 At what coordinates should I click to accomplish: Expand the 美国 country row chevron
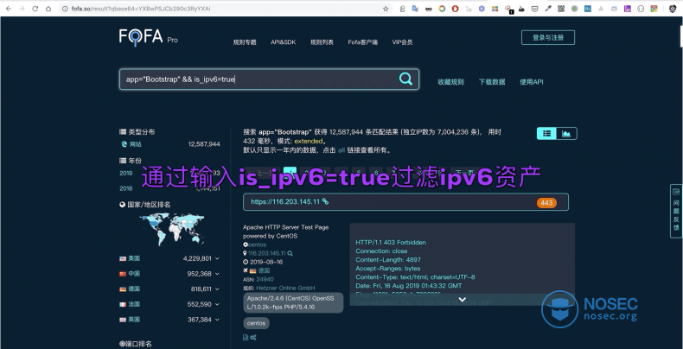pos(217,258)
